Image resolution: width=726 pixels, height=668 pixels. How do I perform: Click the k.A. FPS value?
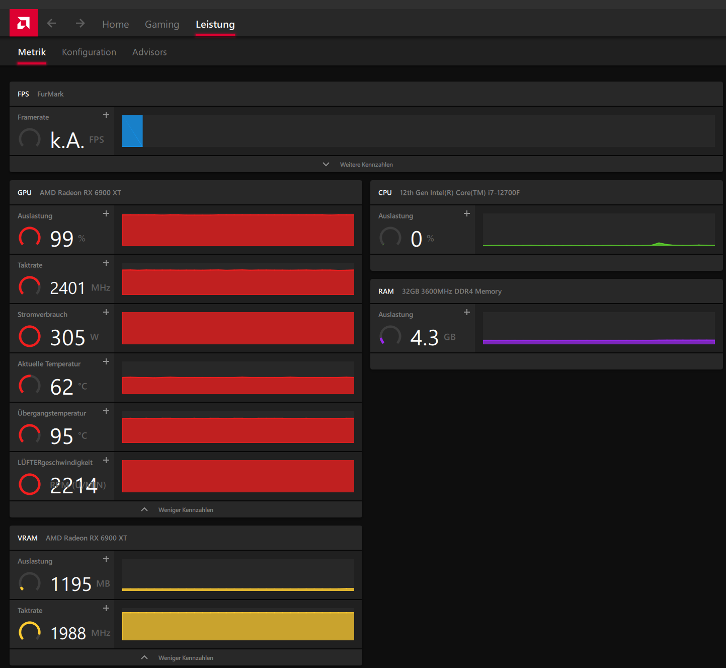pos(67,140)
